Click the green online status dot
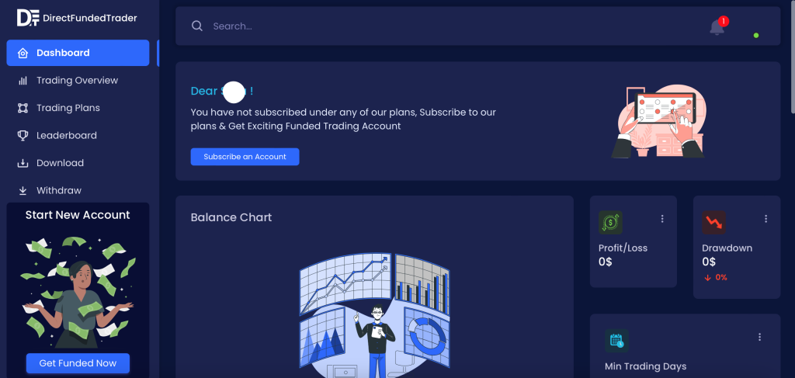This screenshot has width=795, height=378. pyautogui.click(x=756, y=36)
